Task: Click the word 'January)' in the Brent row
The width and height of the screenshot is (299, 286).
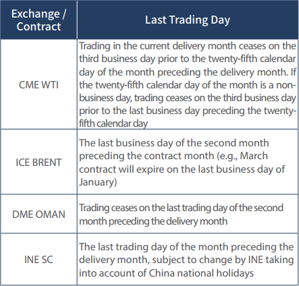Action: 98,182
